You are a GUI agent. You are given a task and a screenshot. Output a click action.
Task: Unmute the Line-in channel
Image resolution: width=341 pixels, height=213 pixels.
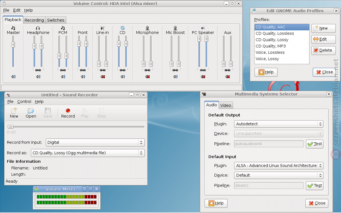103,77
